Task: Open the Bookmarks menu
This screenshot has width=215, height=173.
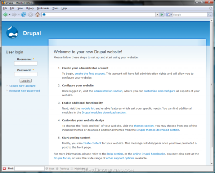Action: point(43,8)
